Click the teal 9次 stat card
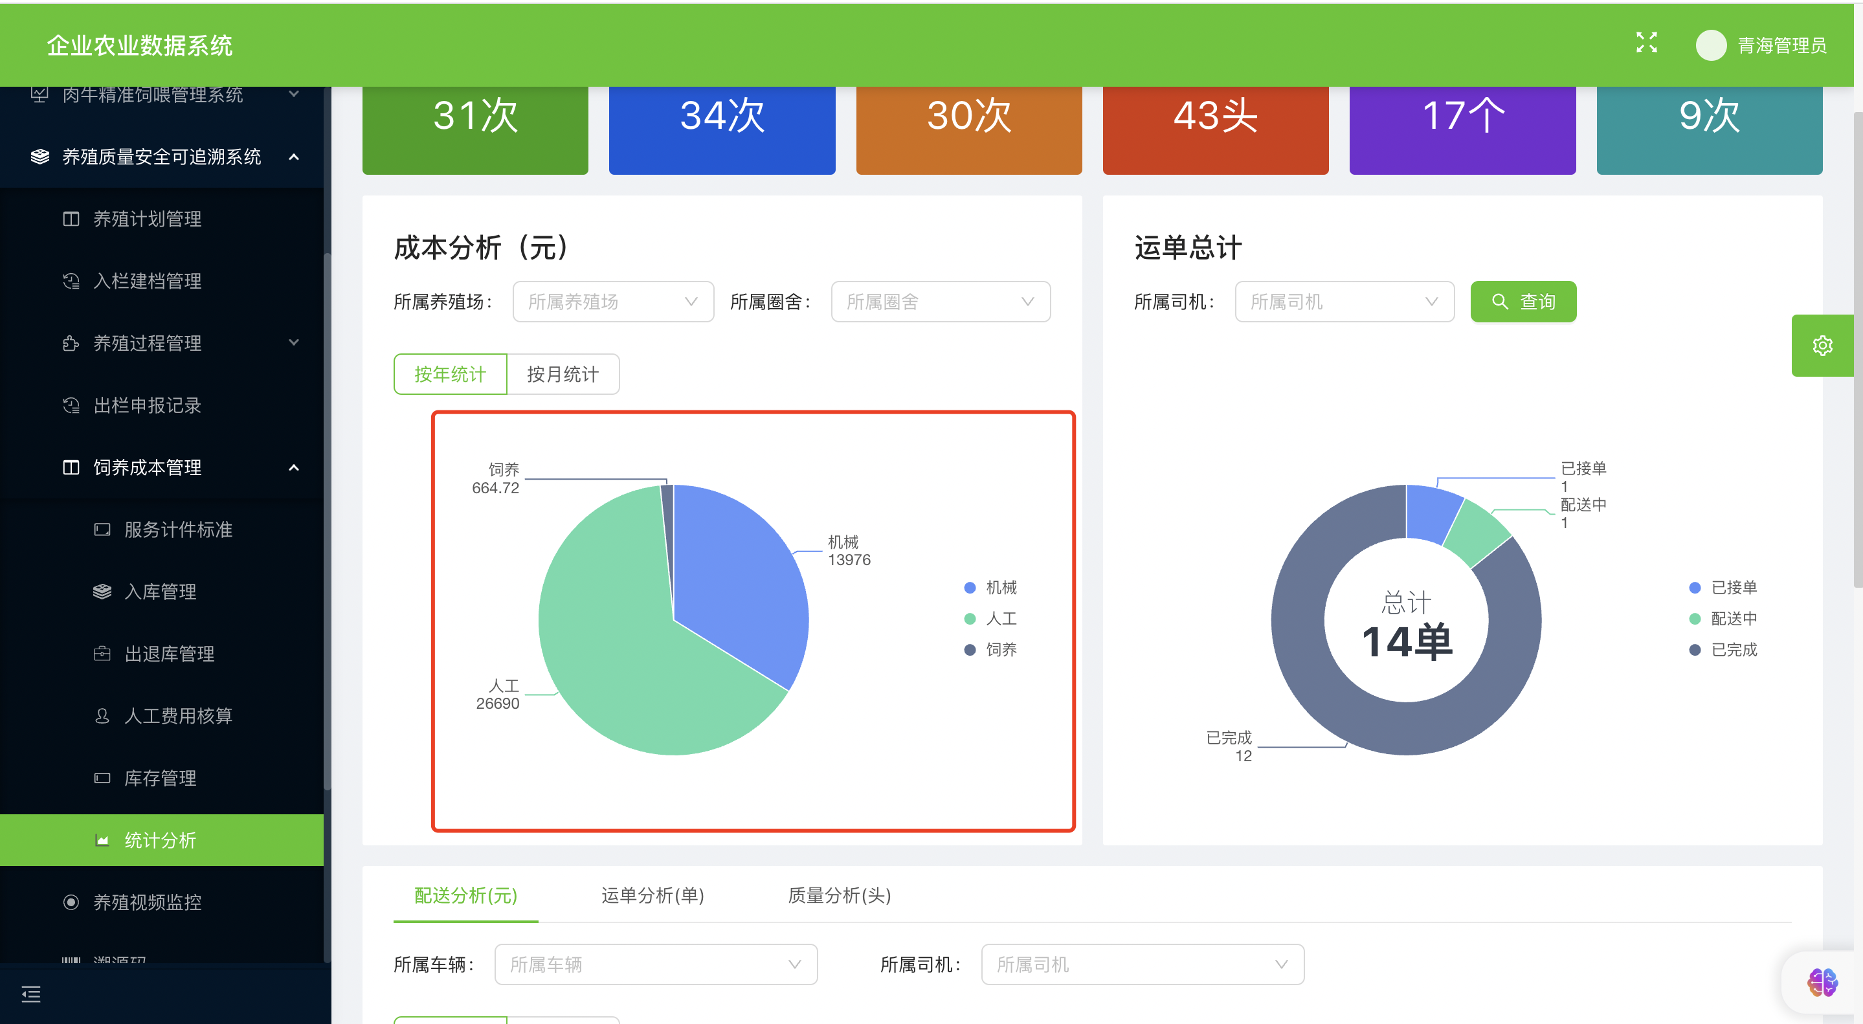Viewport: 1863px width, 1024px height. pos(1710,130)
